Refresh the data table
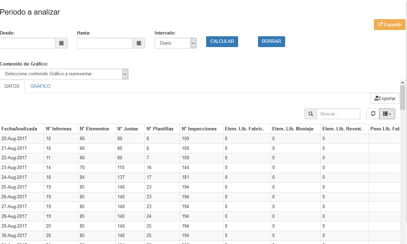 point(373,114)
